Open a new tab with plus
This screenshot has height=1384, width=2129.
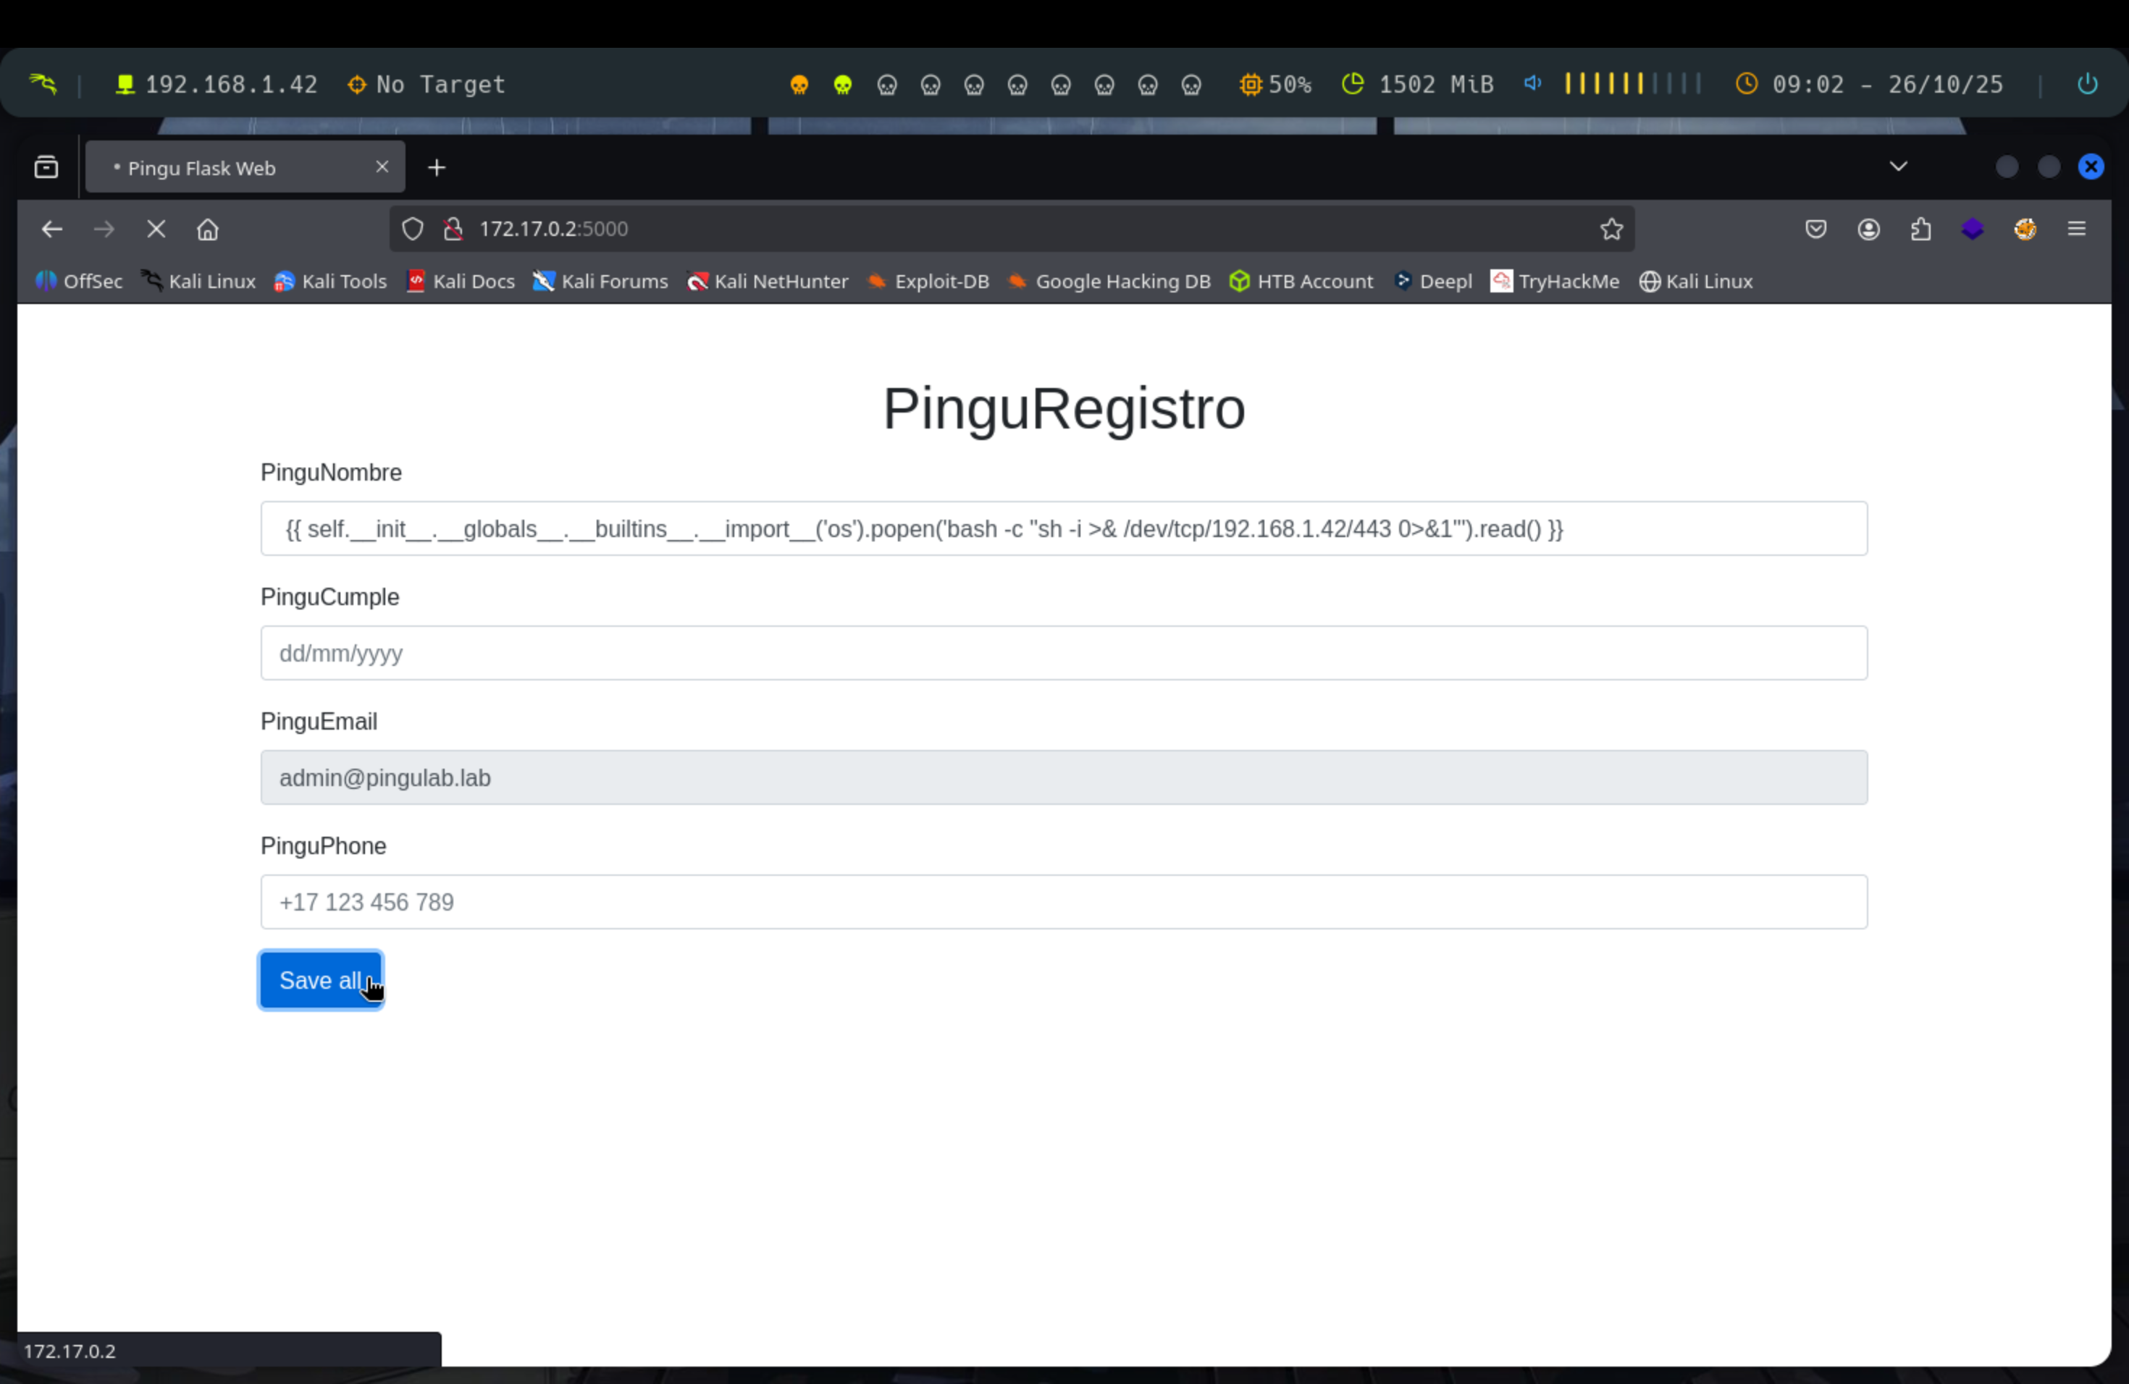click(437, 167)
